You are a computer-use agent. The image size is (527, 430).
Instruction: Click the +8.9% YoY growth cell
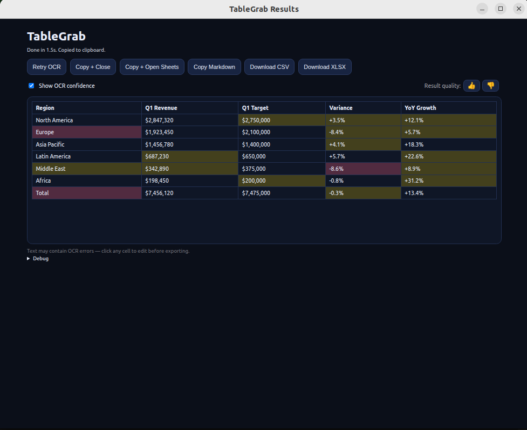449,169
